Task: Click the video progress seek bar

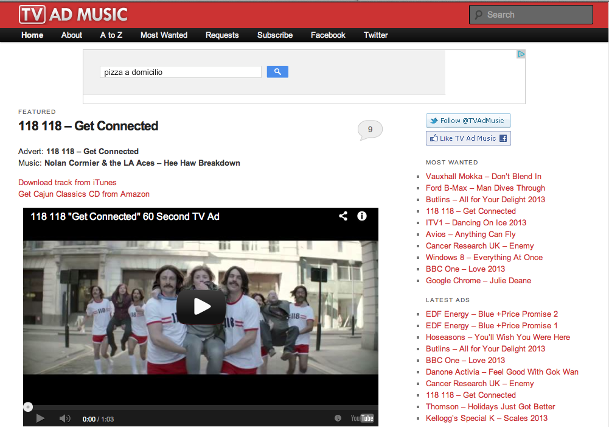Action: coord(201,407)
